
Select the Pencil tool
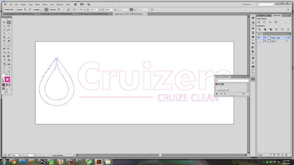pos(4,41)
